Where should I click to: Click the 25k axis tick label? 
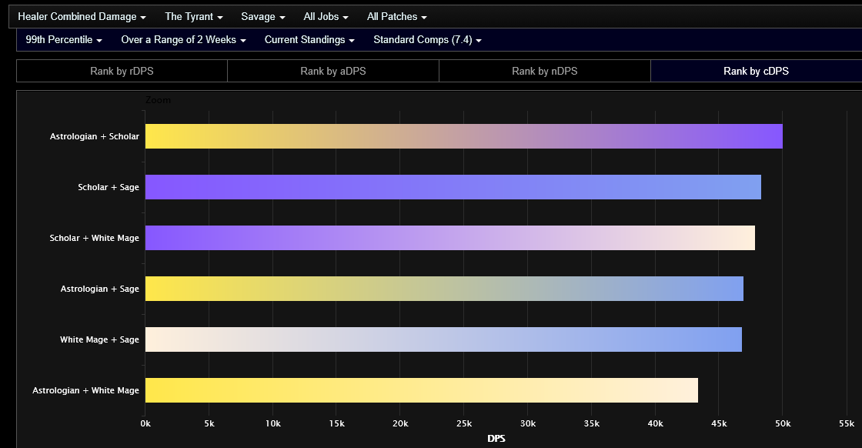click(464, 423)
